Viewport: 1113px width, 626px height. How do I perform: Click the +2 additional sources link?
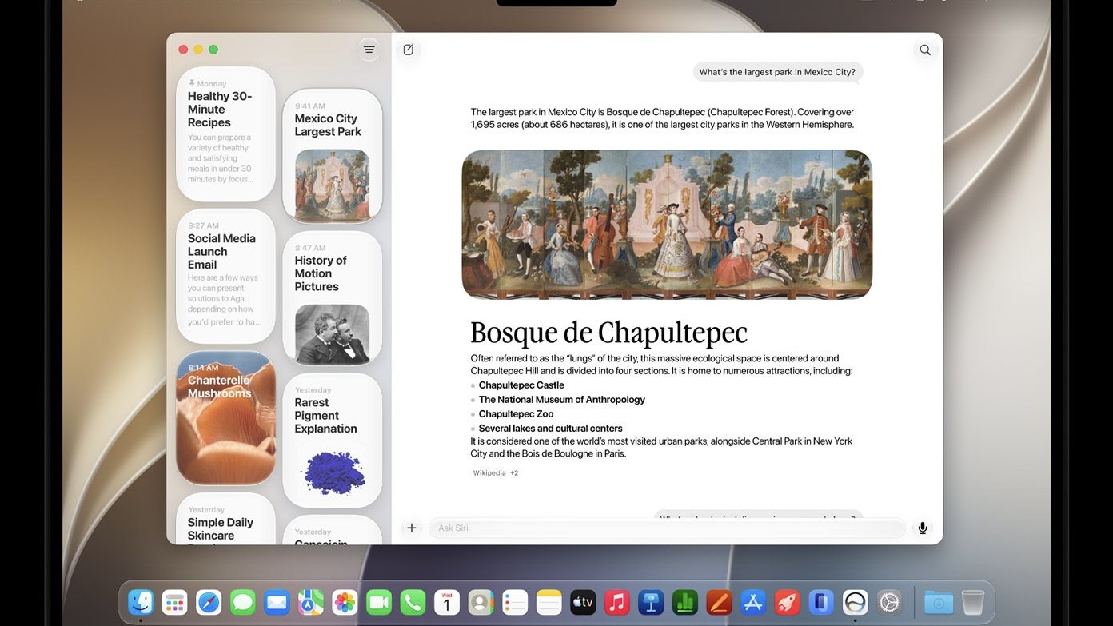tap(514, 473)
